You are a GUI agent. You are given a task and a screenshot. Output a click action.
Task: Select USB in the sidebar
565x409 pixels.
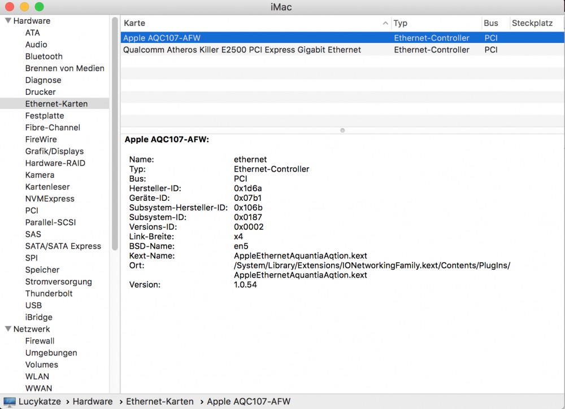point(33,306)
